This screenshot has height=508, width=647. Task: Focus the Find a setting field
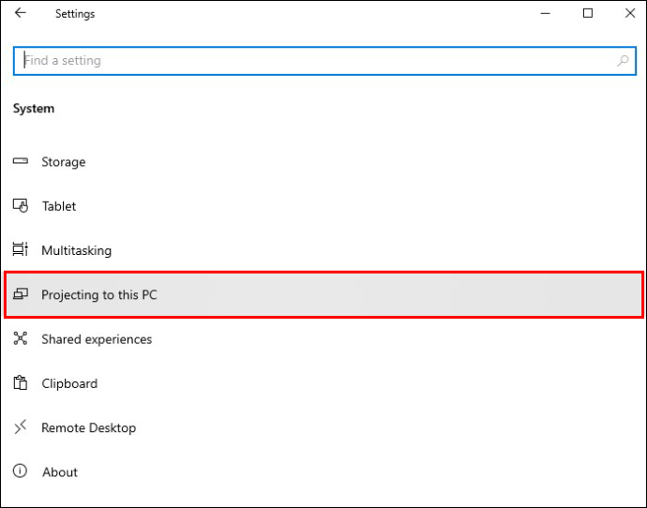309,61
